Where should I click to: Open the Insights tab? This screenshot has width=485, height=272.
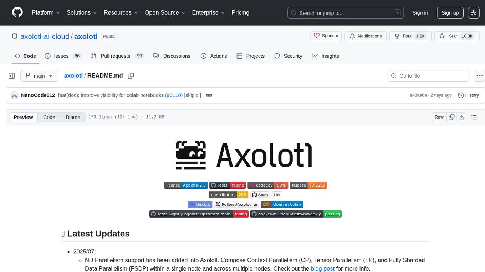(326, 56)
